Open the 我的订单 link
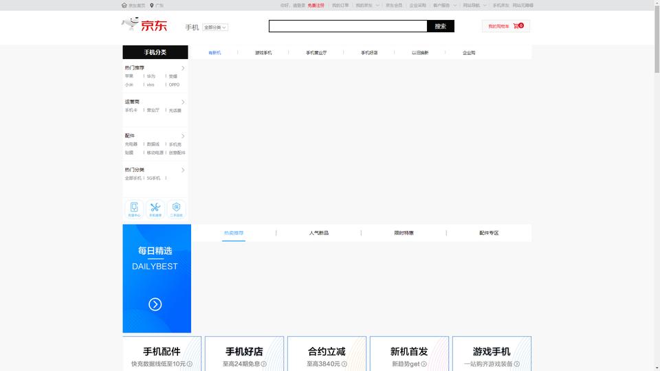Viewport: 660px width, 371px height. (x=340, y=5)
